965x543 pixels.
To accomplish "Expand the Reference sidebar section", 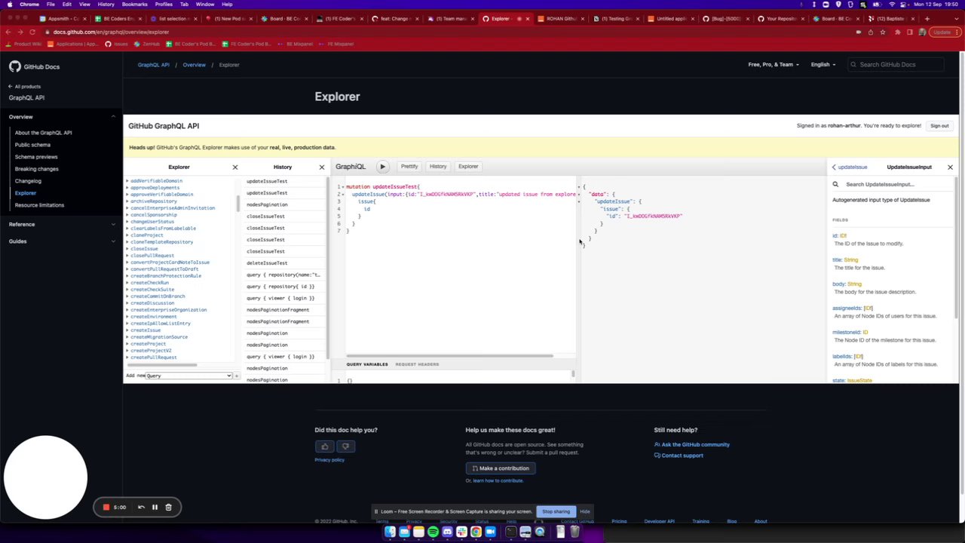I will tap(113, 224).
